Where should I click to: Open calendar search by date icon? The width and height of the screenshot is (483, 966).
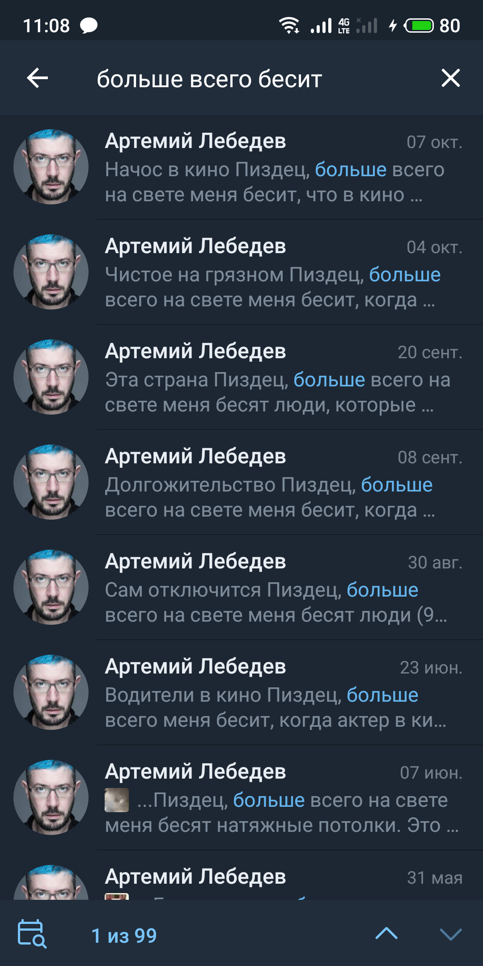[x=32, y=934]
